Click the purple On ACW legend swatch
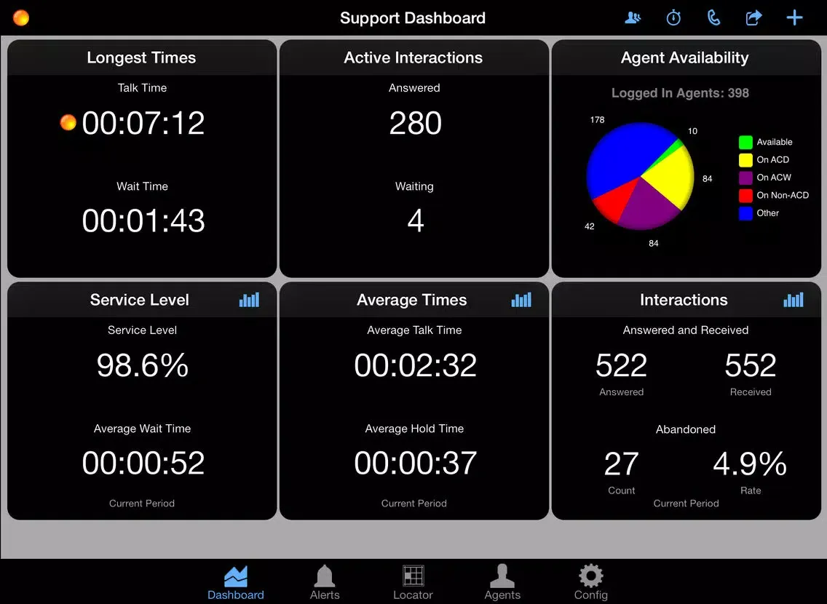Image resolution: width=827 pixels, height=604 pixels. pos(745,178)
